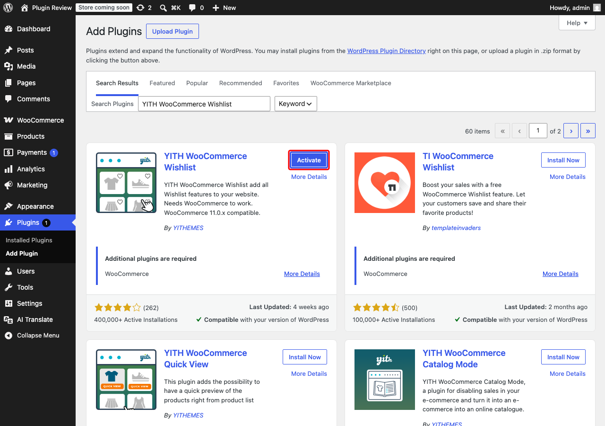Open the WordPress Plugin Directory link
This screenshot has height=426, width=605.
tap(387, 51)
